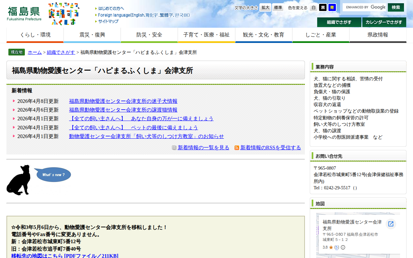Viewport: 413px width, 258px height.
Task: Open 震災・復興 menu tab
Action: (x=92, y=35)
